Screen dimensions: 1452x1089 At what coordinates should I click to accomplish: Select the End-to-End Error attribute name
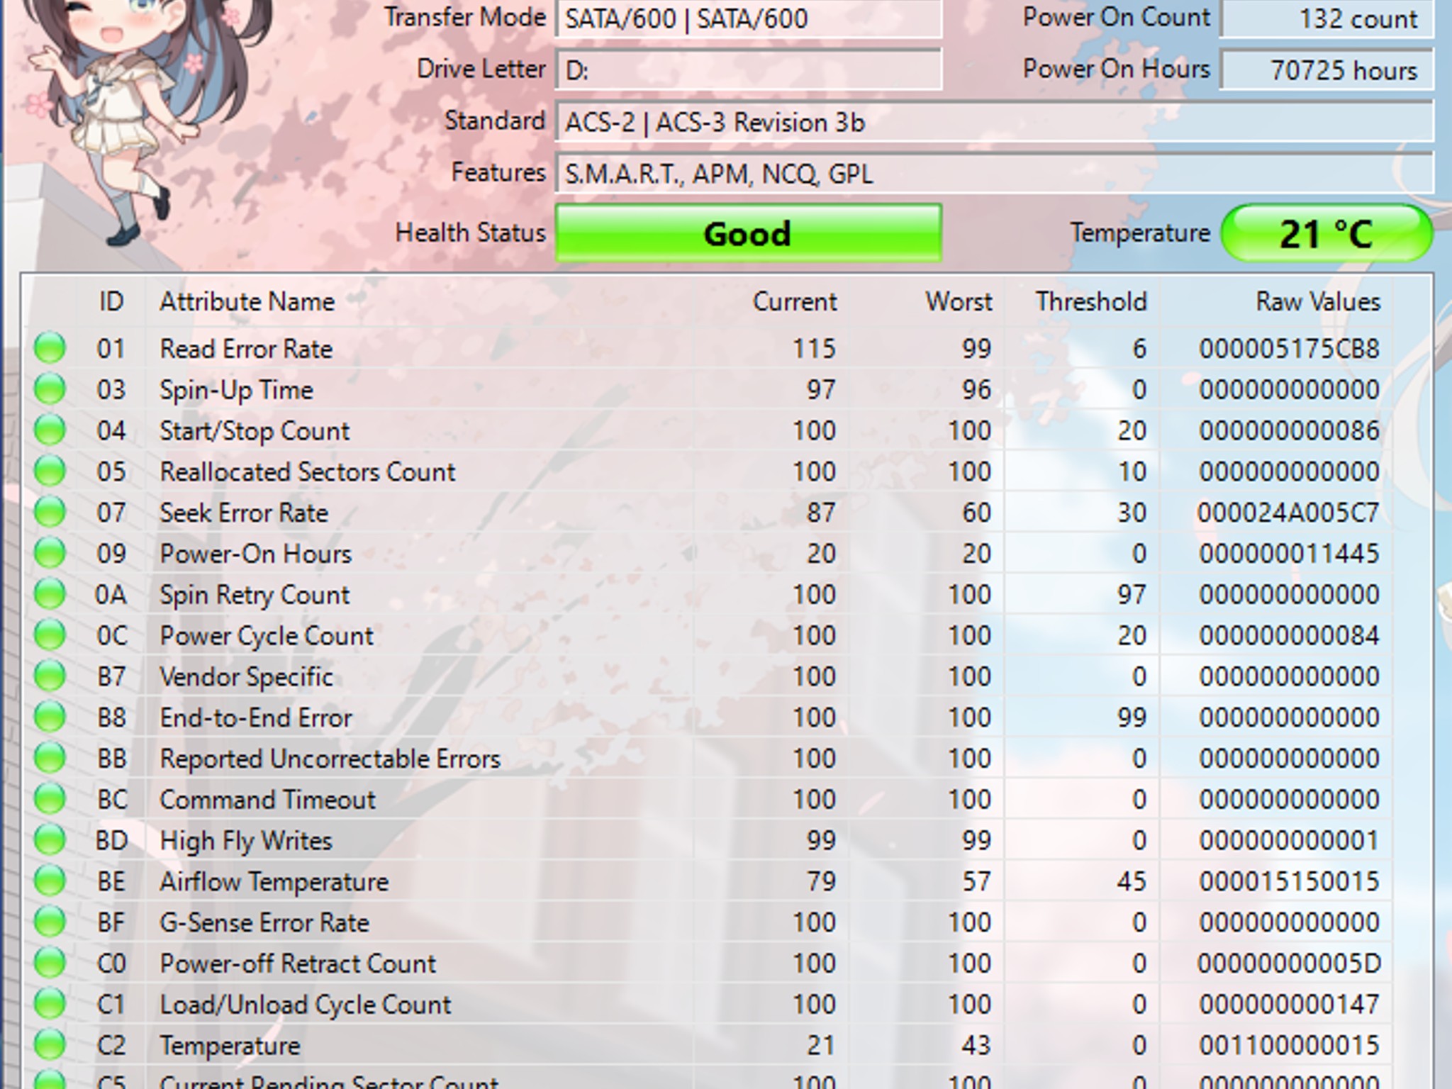256,717
